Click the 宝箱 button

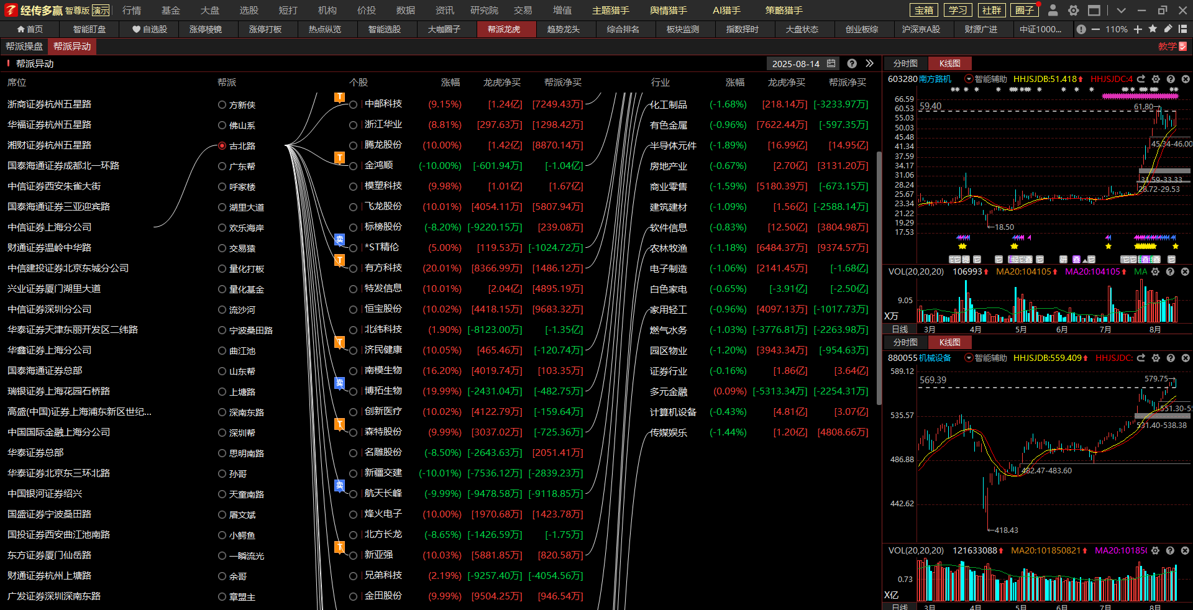click(x=924, y=10)
